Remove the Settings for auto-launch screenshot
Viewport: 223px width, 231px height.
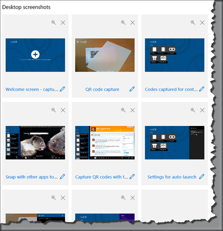202,110
